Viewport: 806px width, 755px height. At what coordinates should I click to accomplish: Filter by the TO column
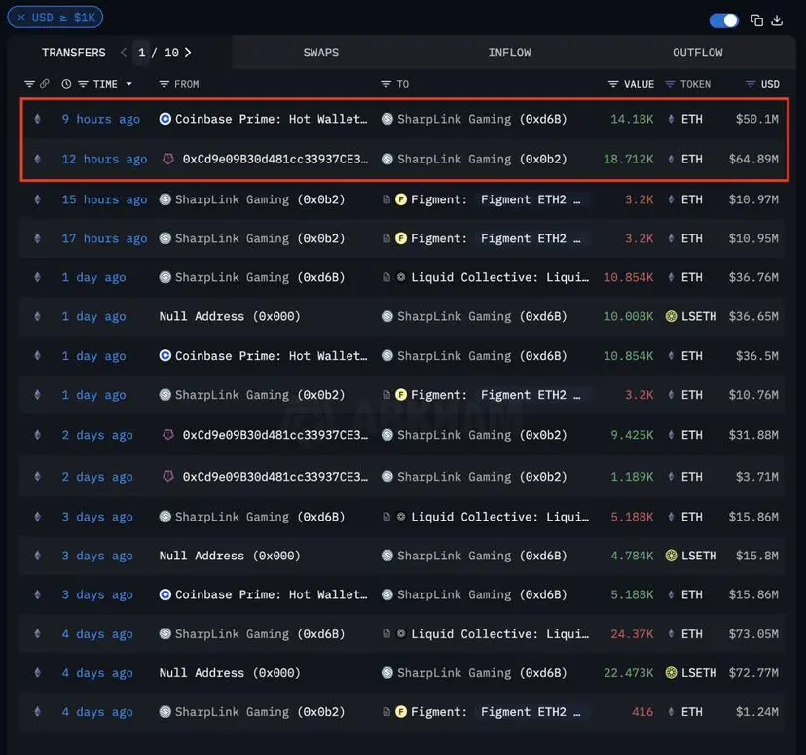point(386,84)
